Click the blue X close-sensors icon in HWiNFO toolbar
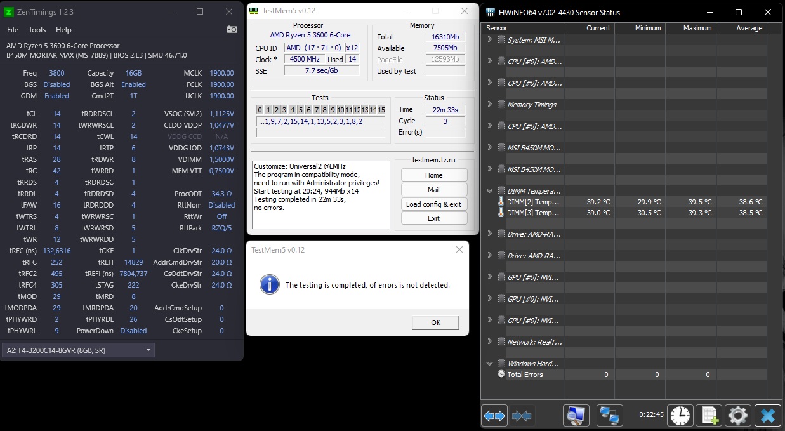The height and width of the screenshot is (431, 785). (x=767, y=416)
